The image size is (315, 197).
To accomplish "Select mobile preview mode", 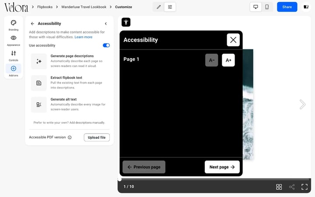I will click(x=267, y=7).
